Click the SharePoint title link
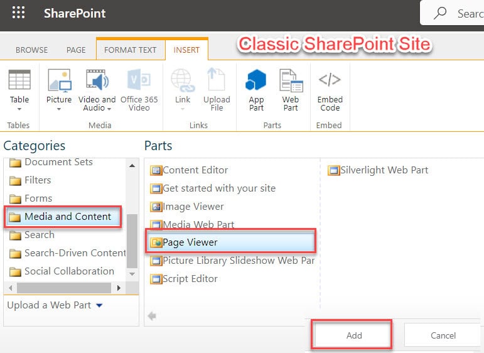Screen dimensions: 484x353 (75, 13)
